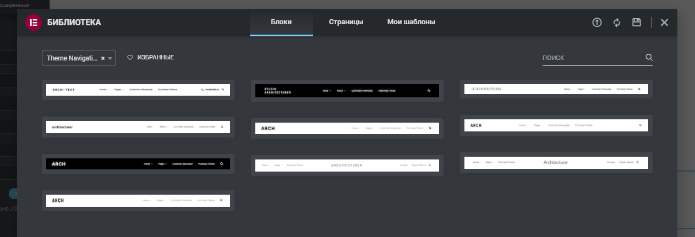Pick the lowercase architecturer header template

(x=138, y=127)
